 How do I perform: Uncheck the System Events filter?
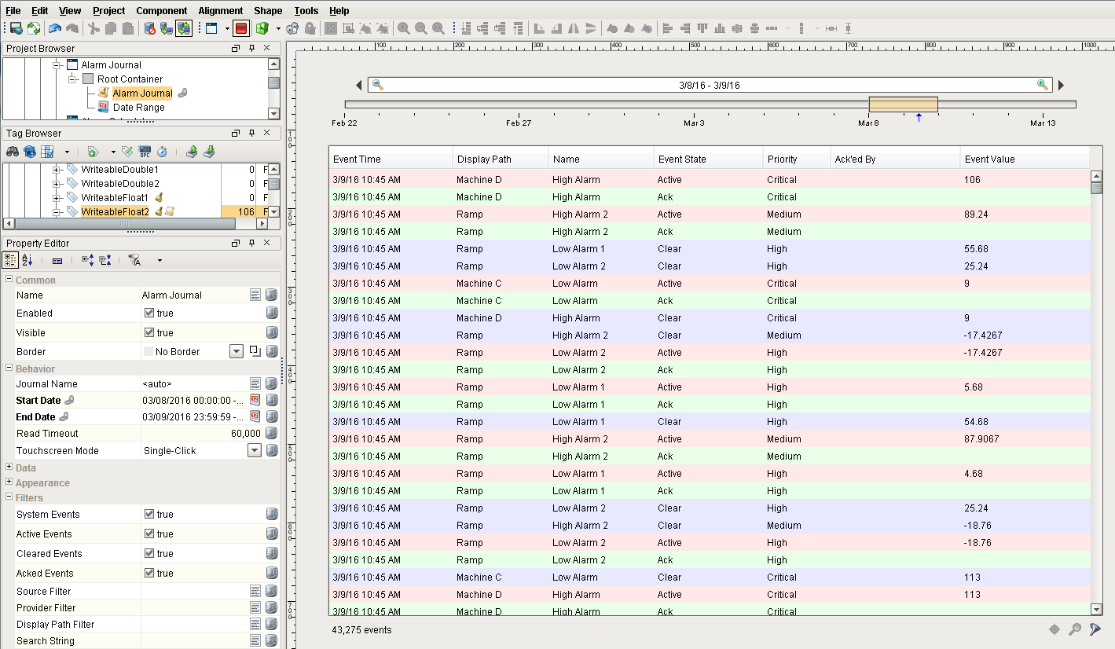tap(149, 514)
